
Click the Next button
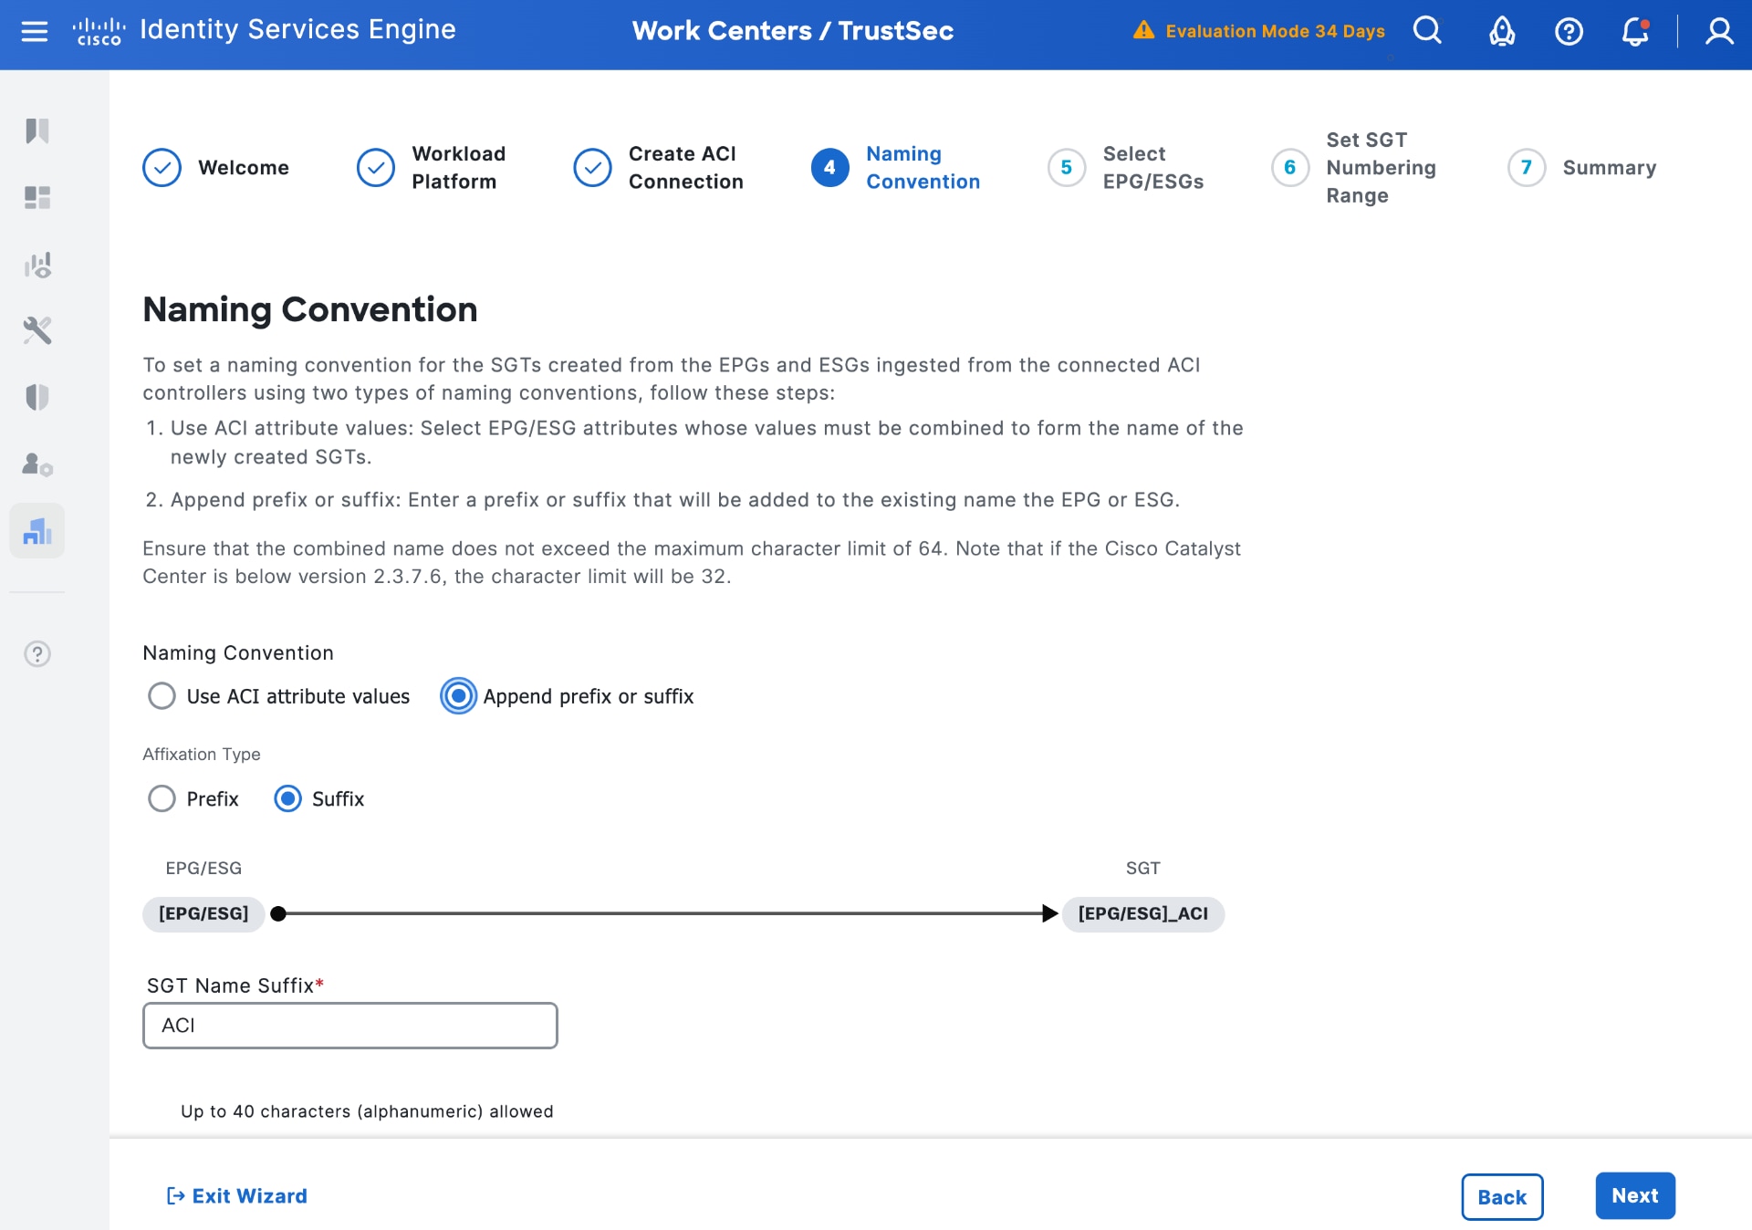[1634, 1195]
